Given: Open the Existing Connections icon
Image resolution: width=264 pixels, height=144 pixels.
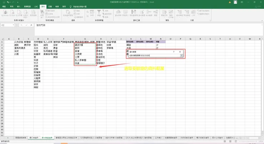Looking at the screenshot, I should [33, 12].
